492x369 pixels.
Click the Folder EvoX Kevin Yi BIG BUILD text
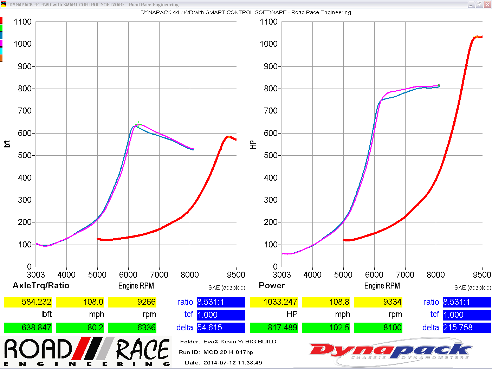[x=228, y=342]
